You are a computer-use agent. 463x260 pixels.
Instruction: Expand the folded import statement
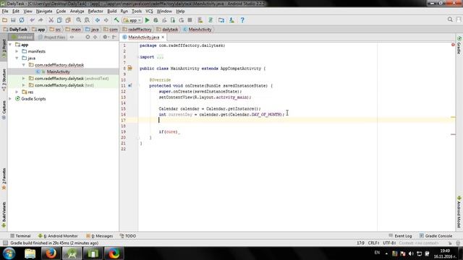coord(160,57)
